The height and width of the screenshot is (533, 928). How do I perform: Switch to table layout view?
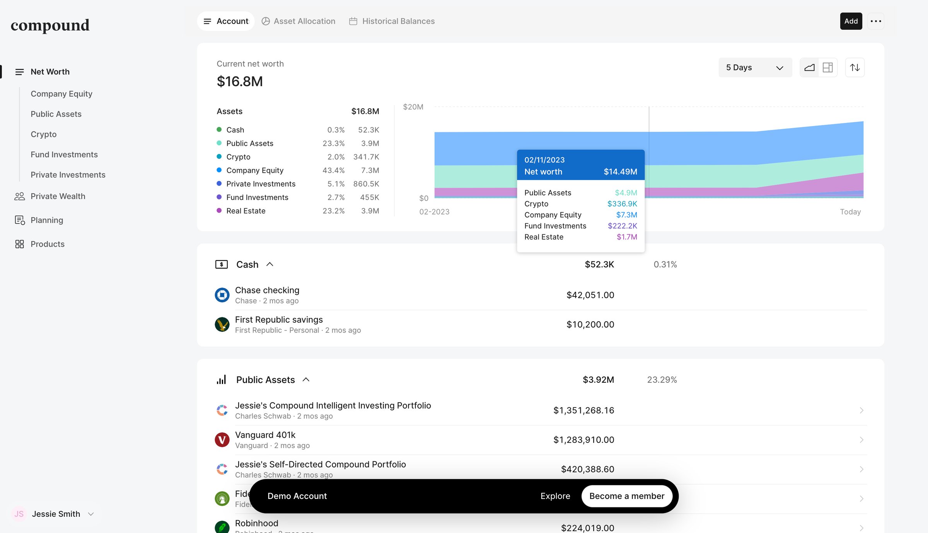828,68
